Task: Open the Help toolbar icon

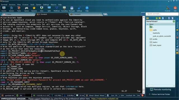Action: tap(87, 9)
